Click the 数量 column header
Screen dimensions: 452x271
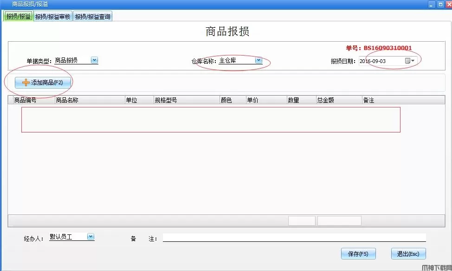(x=293, y=100)
